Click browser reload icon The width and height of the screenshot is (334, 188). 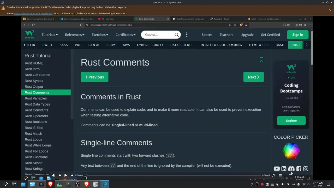(33, 25)
